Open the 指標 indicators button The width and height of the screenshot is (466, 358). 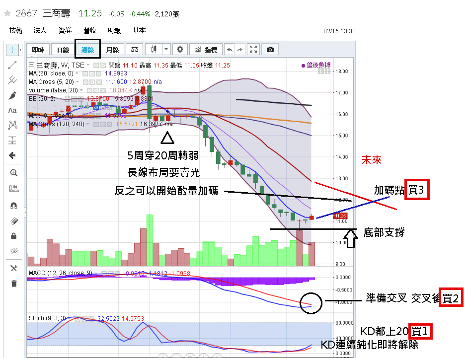point(206,50)
